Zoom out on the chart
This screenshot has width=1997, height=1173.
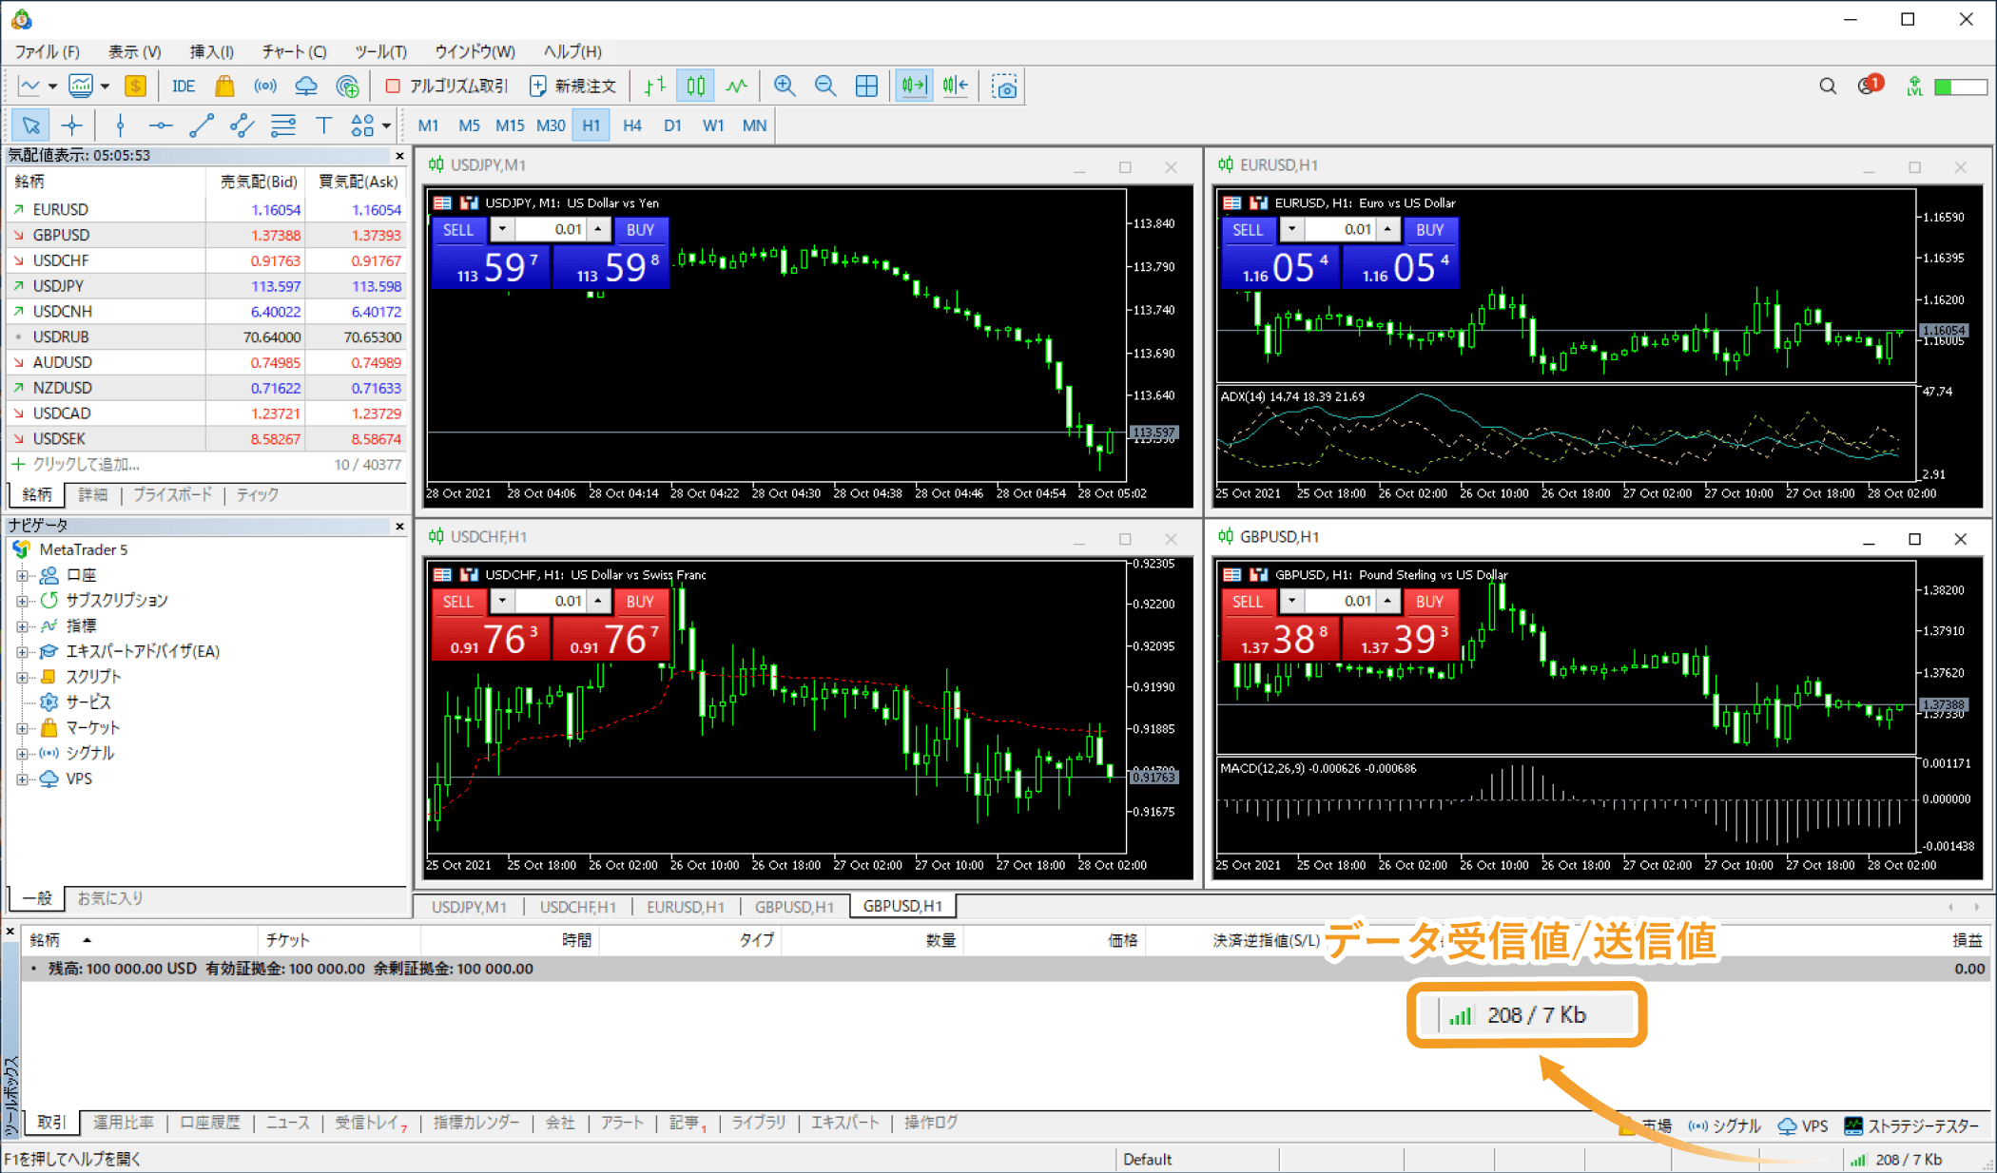(x=825, y=87)
